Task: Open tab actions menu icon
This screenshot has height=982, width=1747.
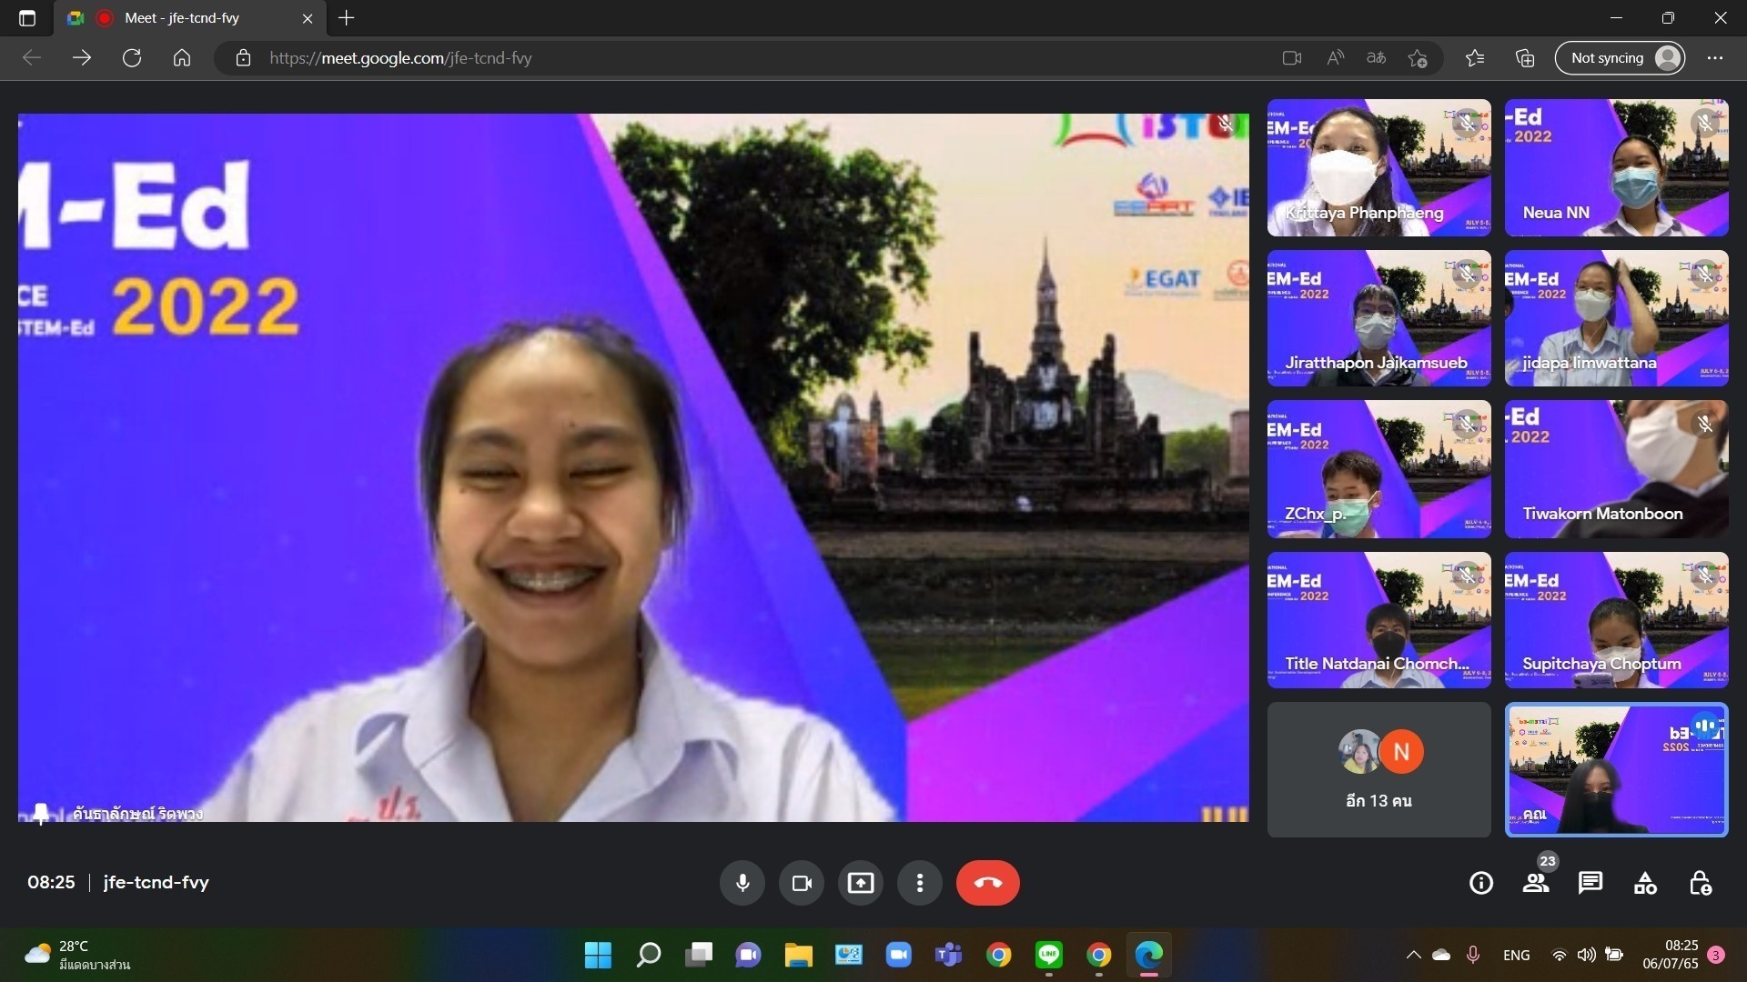Action: [27, 18]
